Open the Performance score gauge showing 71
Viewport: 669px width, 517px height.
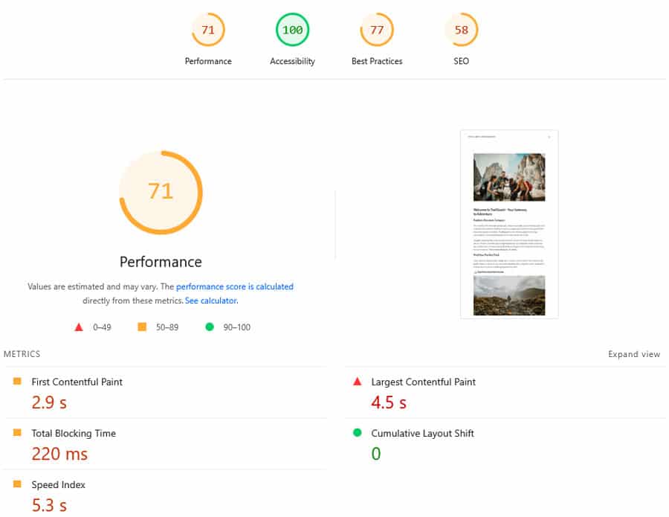(x=207, y=30)
